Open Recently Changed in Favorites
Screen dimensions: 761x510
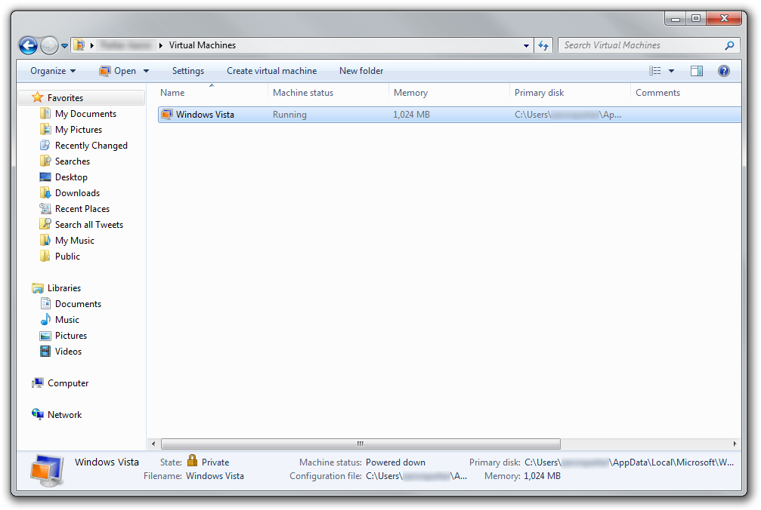coord(91,146)
